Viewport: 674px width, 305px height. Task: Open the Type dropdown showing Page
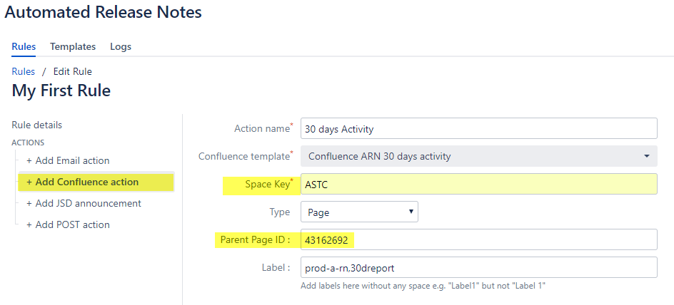tap(359, 212)
